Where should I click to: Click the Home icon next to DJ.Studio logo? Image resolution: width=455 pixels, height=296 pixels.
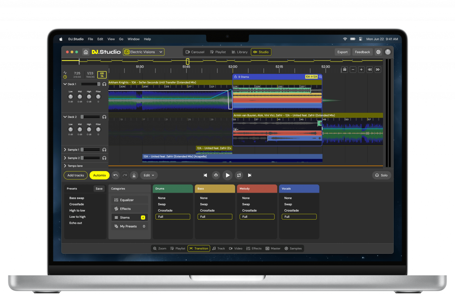(x=86, y=52)
